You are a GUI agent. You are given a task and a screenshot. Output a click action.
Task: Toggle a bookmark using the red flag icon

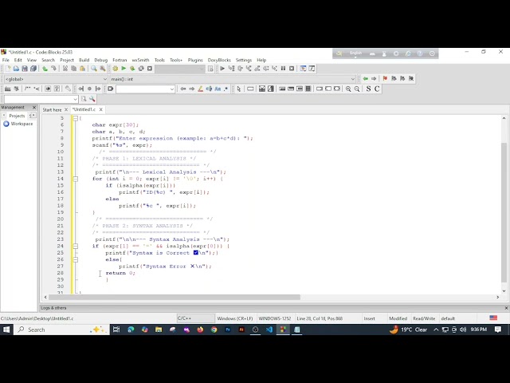pyautogui.click(x=385, y=78)
